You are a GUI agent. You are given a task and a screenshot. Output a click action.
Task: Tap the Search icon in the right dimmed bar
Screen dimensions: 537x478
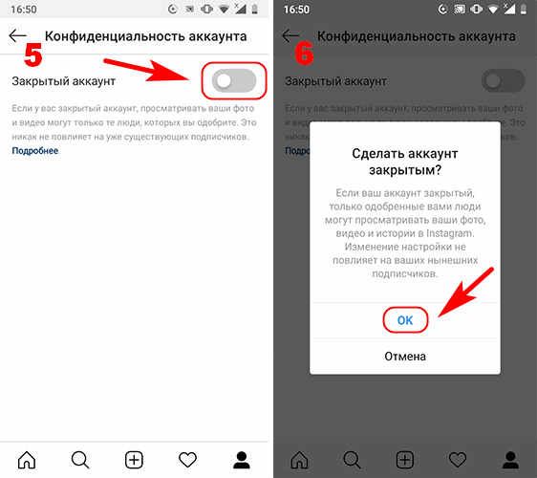[352, 460]
